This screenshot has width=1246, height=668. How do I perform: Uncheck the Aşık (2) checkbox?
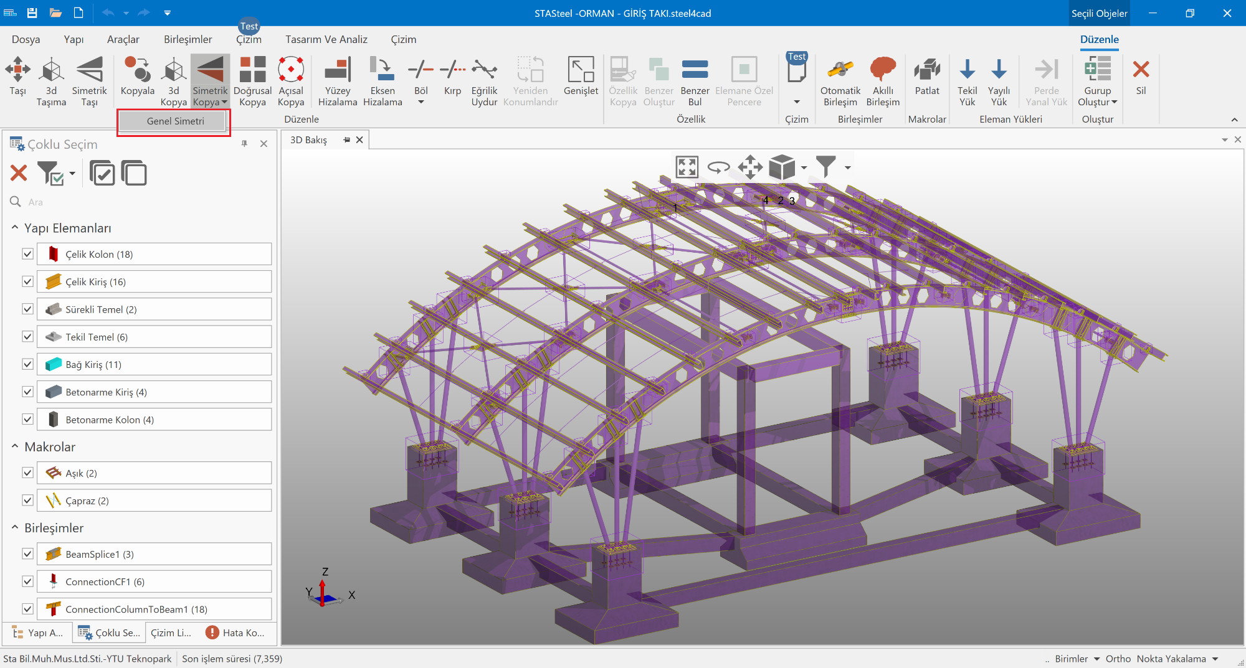(27, 473)
